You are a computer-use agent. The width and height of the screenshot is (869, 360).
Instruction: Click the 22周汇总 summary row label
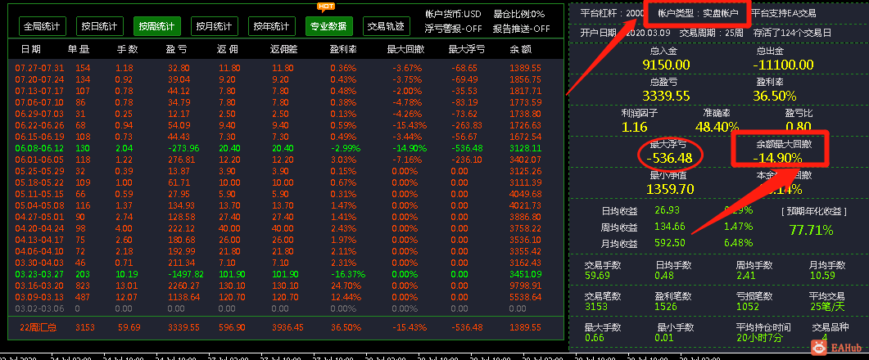(38, 327)
